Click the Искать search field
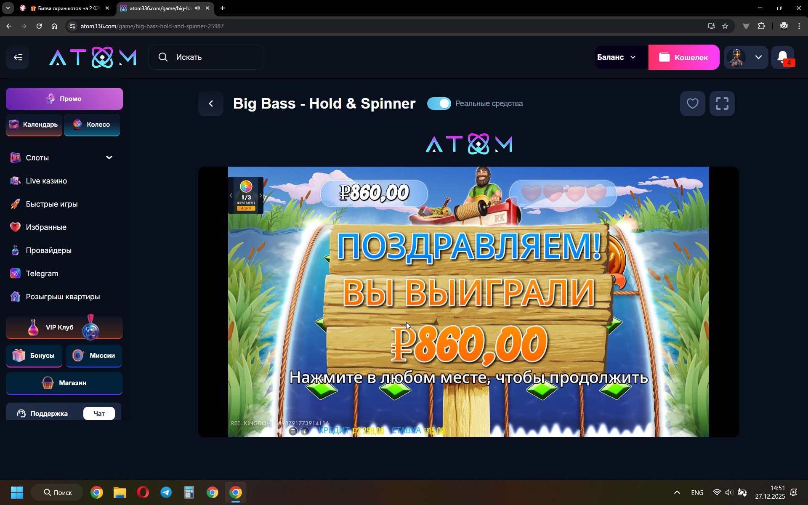Screen dimensions: 808x505 pyautogui.click(x=206, y=57)
